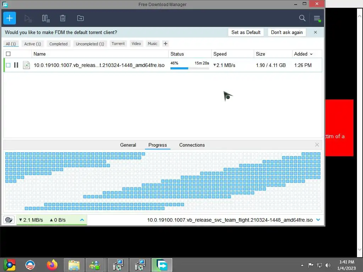This screenshot has height=272, width=363.
Task: Switch to the Connections details tab
Action: 192,145
